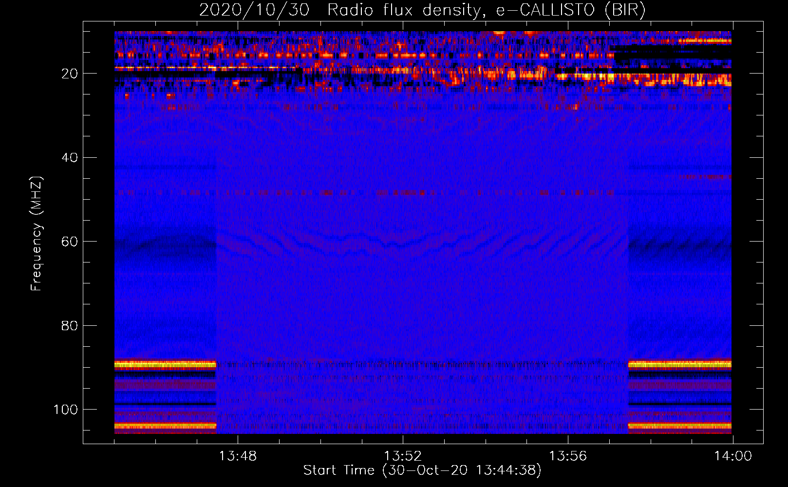The width and height of the screenshot is (788, 487).
Task: Click the 14:00 time tick label
Action: click(x=733, y=456)
